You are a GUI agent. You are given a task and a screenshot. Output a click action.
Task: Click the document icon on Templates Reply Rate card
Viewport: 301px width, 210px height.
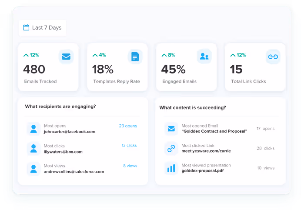coord(135,57)
